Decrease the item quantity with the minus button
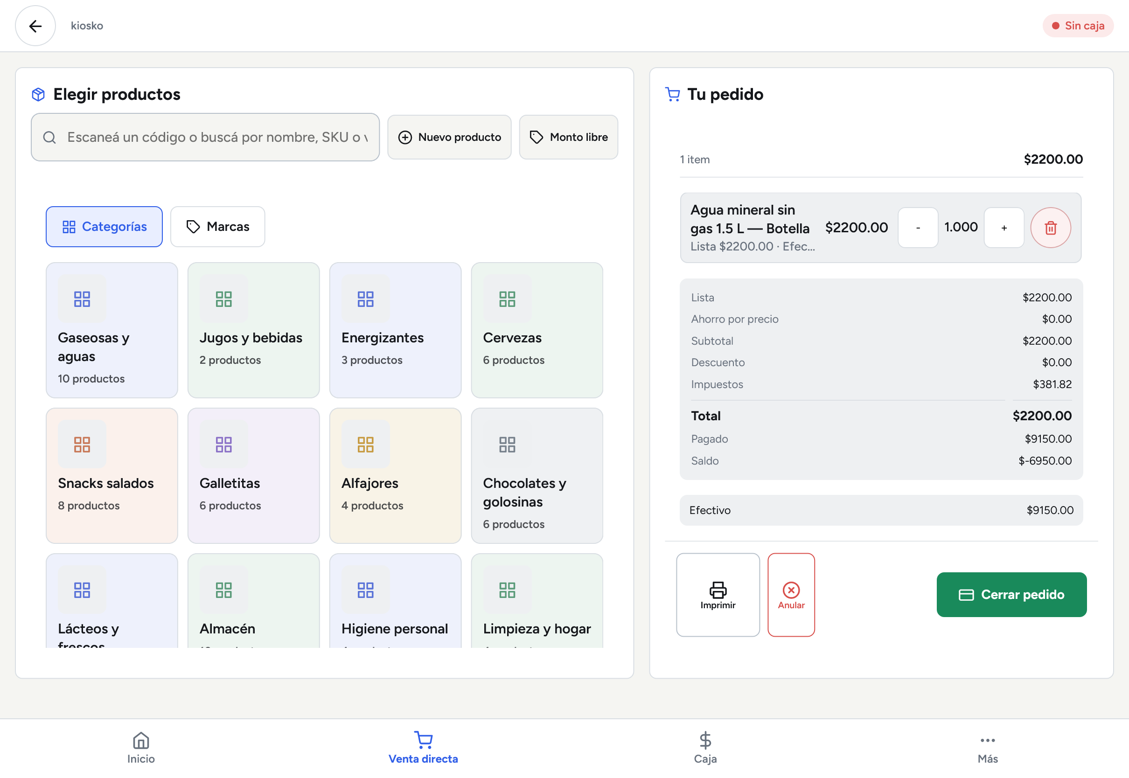This screenshot has width=1129, height=778. [x=918, y=228]
